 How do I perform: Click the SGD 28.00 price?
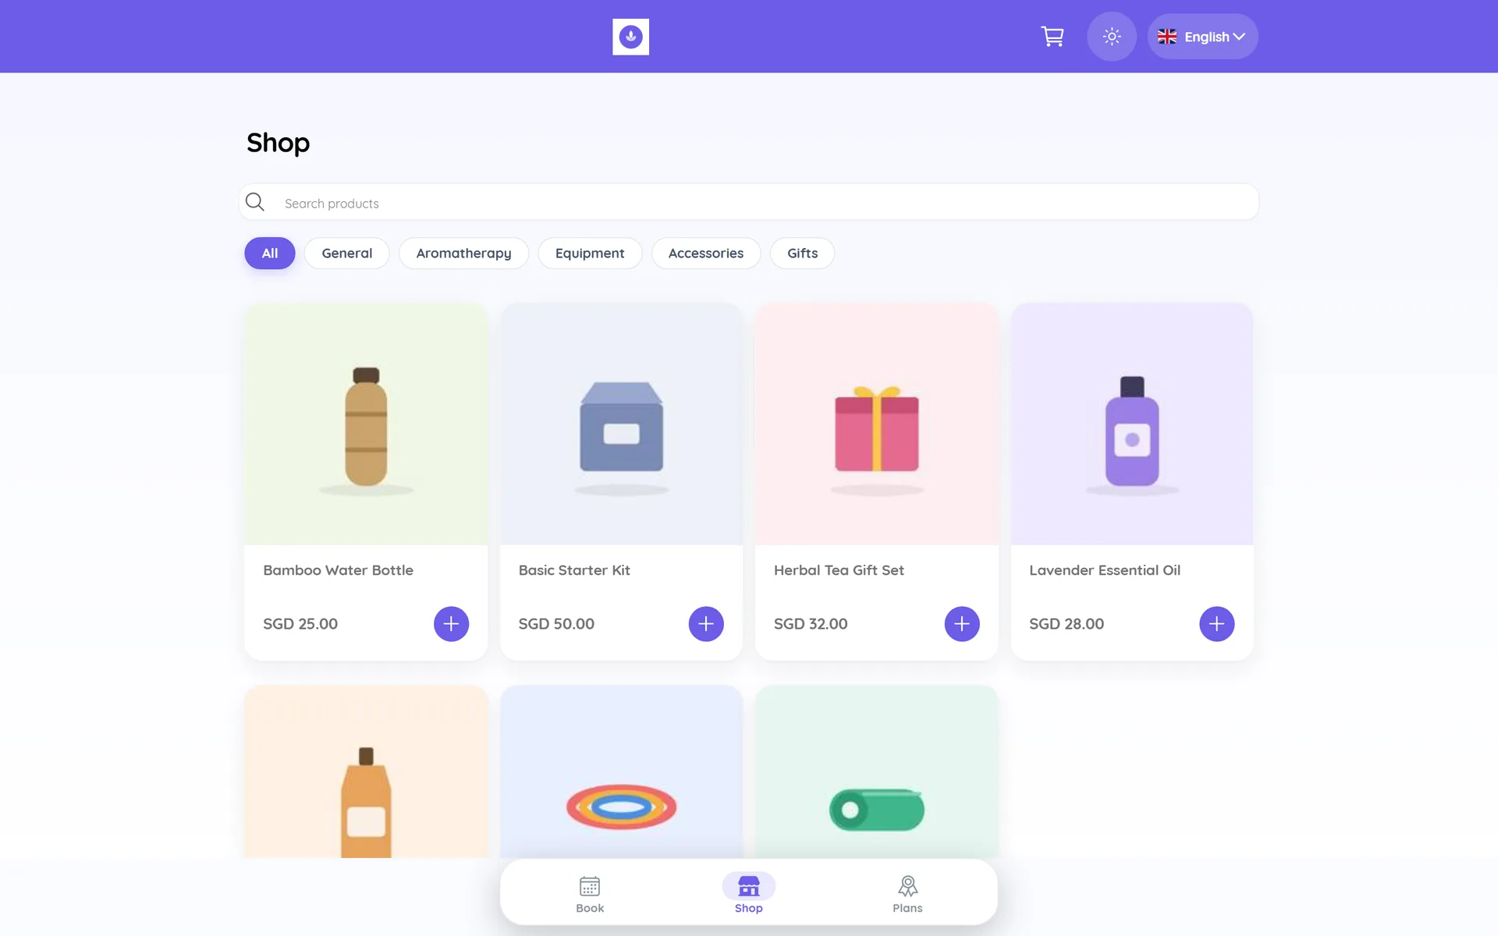tap(1067, 624)
